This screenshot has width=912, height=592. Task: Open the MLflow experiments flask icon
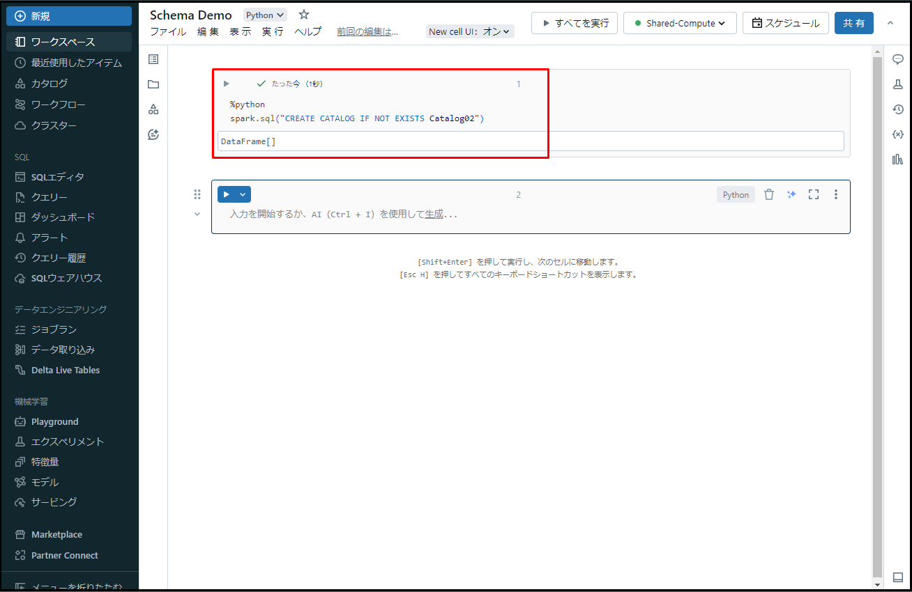(898, 84)
